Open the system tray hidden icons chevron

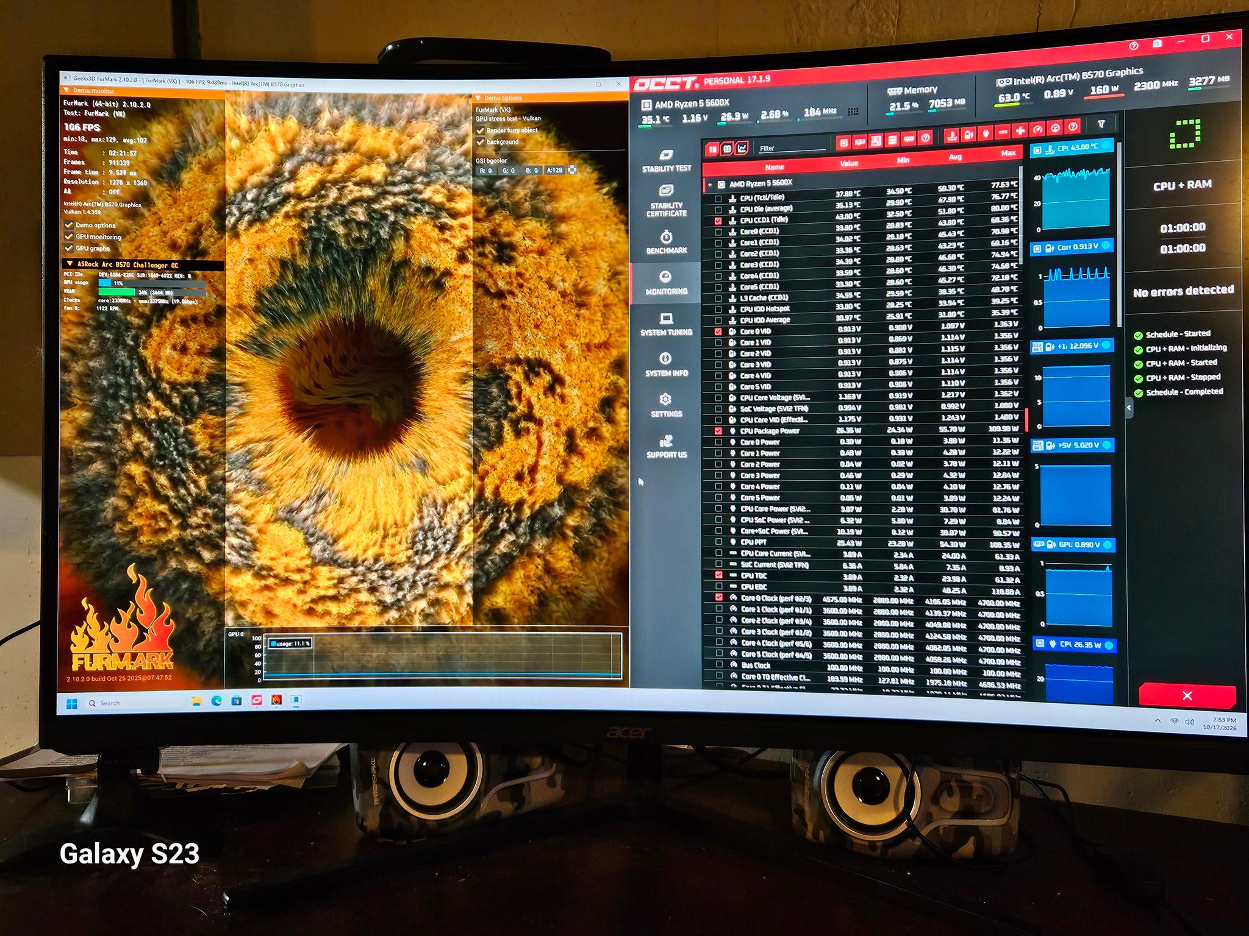(x=1158, y=720)
